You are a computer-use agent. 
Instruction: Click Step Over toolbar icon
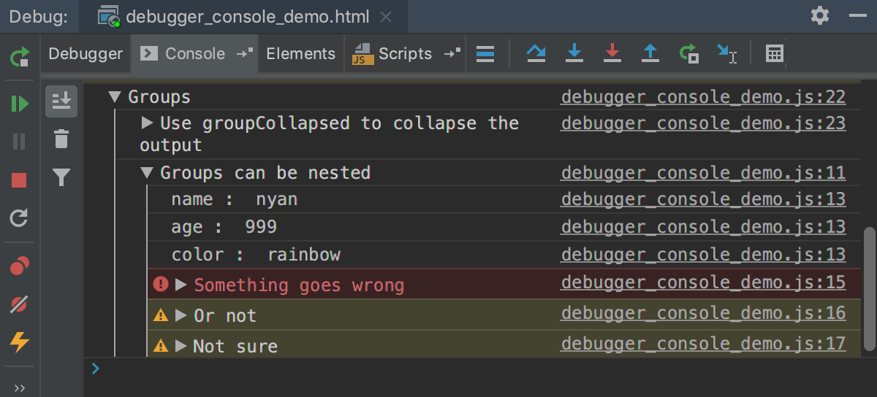[x=536, y=53]
